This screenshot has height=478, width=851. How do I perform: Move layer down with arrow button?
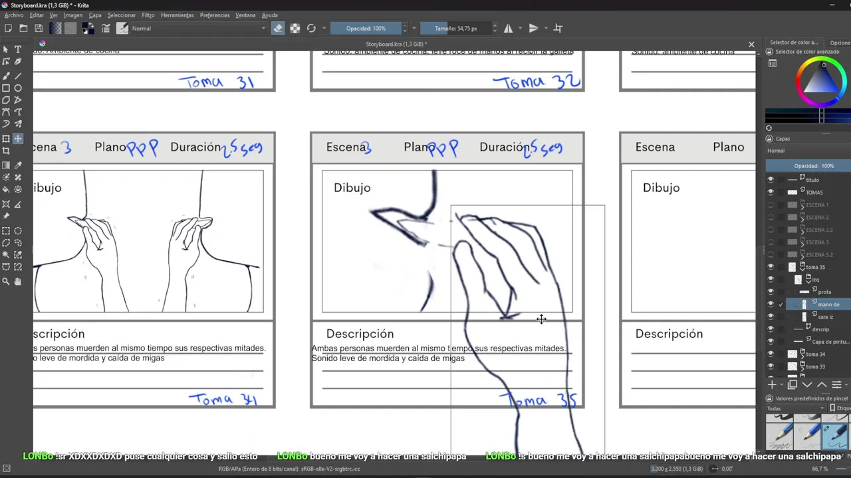pyautogui.click(x=807, y=384)
